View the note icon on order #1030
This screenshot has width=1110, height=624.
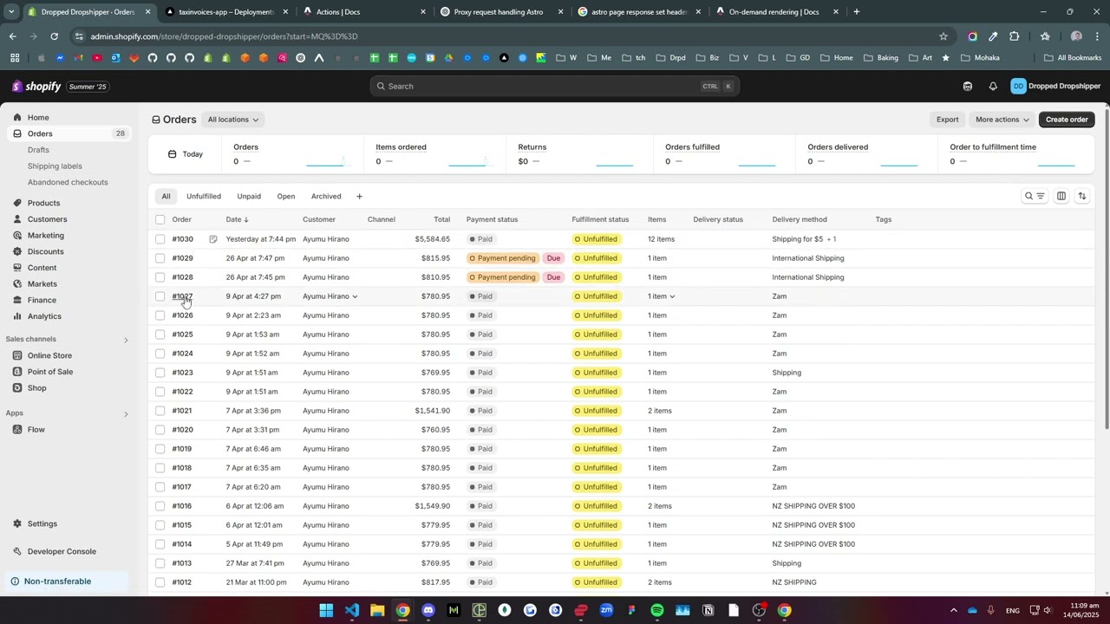point(212,239)
